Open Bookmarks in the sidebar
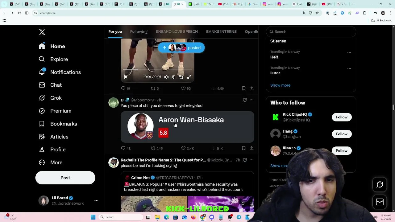Image resolution: width=395 pixels, height=222 pixels. pyautogui.click(x=58, y=124)
